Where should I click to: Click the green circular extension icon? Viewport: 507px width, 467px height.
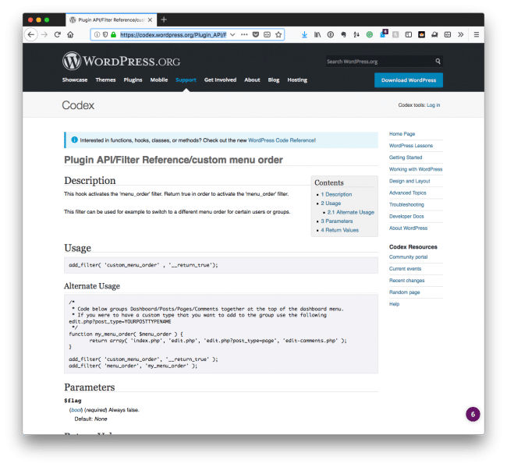[x=370, y=34]
